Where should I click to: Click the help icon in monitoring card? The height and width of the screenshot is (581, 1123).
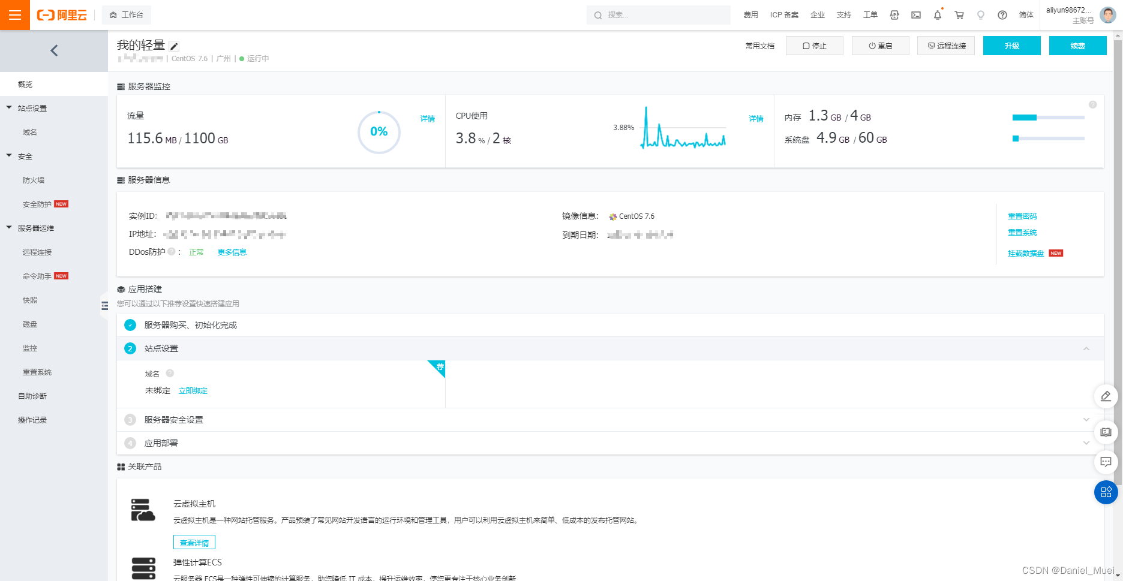pyautogui.click(x=1092, y=104)
